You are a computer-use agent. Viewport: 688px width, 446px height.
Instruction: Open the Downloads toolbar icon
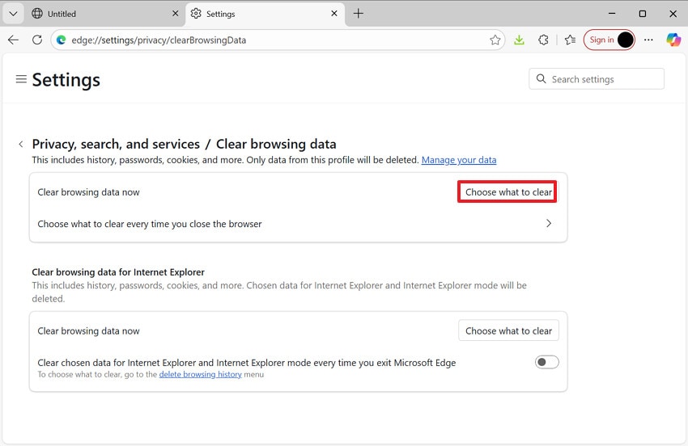click(x=520, y=40)
